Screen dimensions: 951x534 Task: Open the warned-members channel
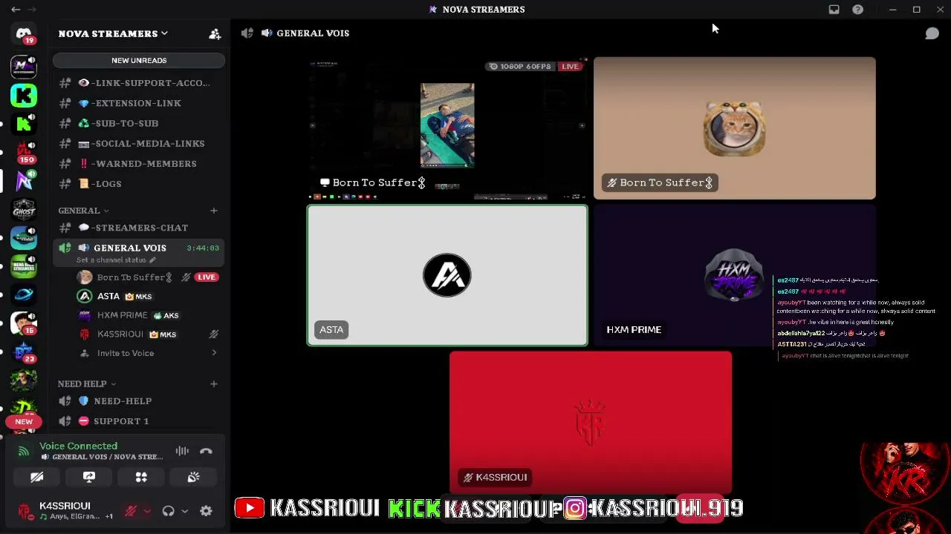(139, 163)
